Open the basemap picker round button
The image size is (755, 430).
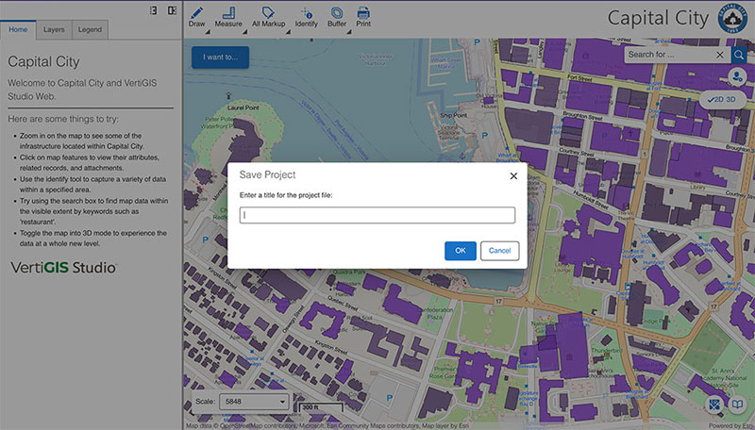[x=715, y=405]
